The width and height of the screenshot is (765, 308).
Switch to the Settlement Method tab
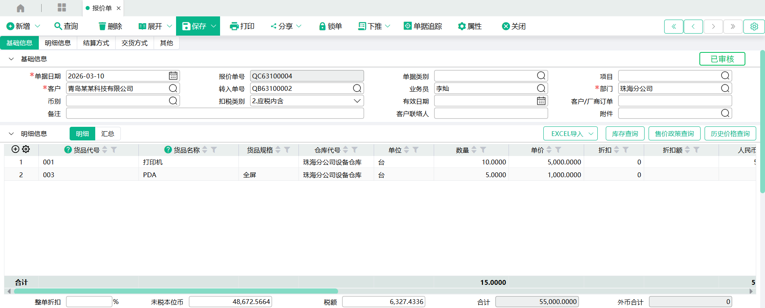(x=96, y=43)
